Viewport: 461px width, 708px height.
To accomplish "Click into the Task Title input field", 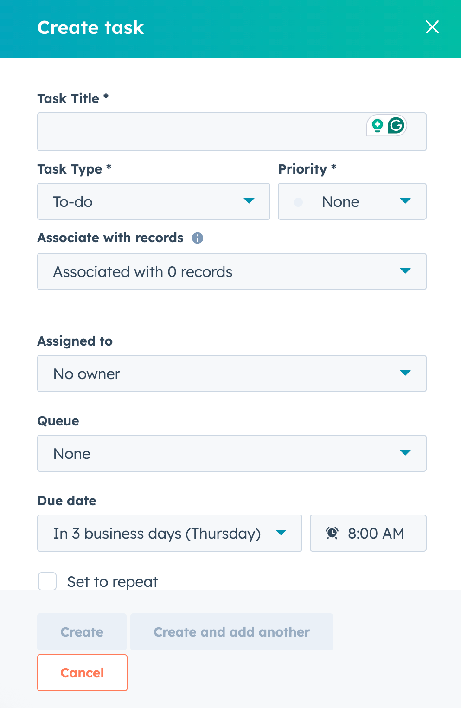I will coord(199,132).
